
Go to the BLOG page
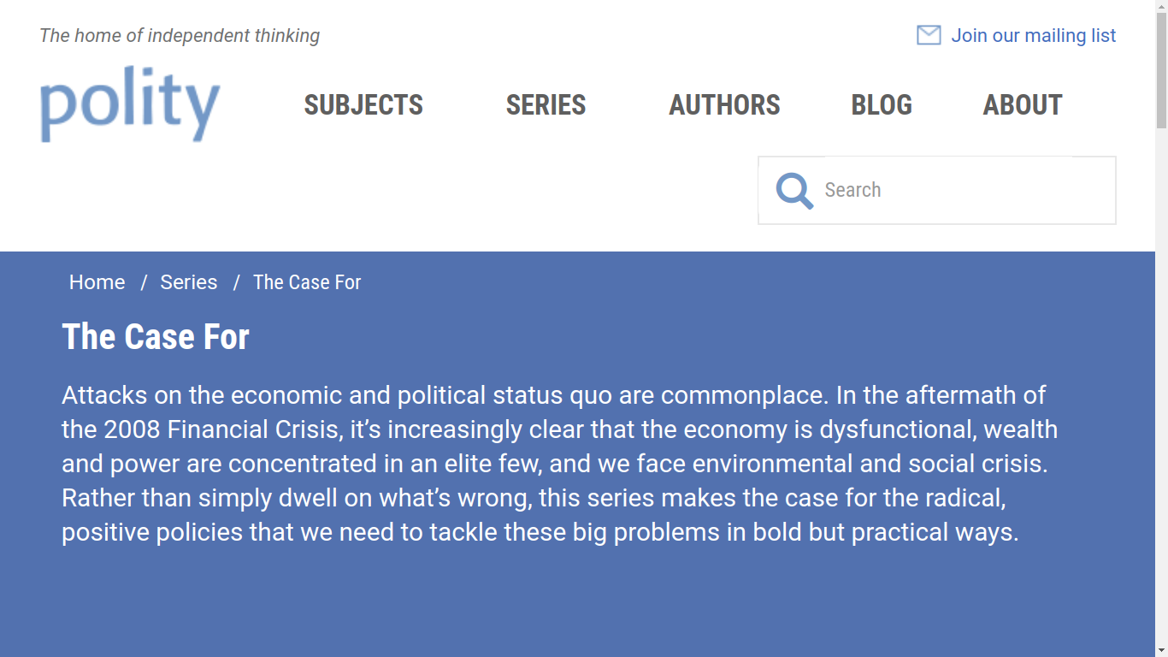[x=882, y=105]
